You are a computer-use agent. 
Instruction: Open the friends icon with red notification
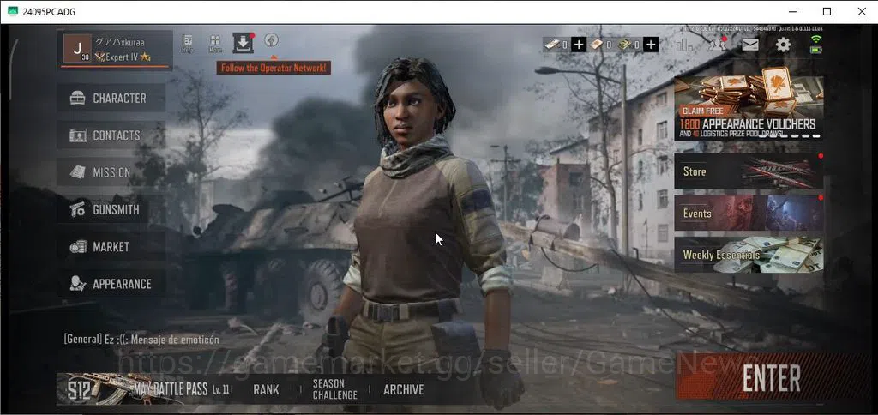718,45
